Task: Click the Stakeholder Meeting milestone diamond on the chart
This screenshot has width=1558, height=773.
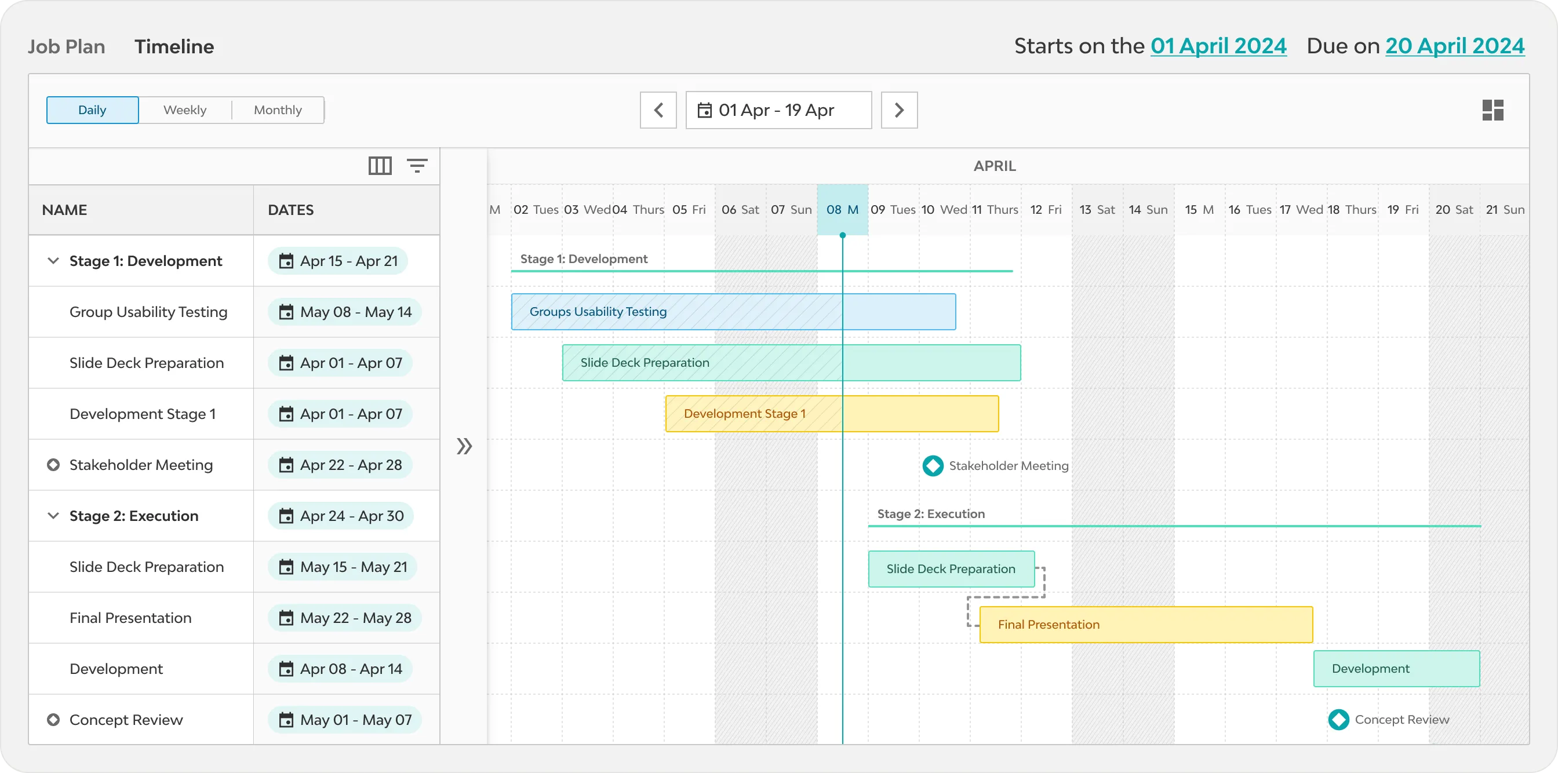Action: pyautogui.click(x=933, y=465)
